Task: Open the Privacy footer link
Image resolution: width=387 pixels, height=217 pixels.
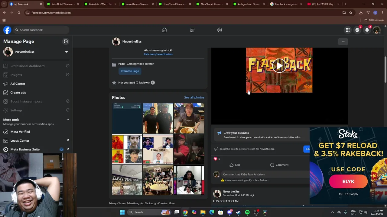Action: point(112,203)
